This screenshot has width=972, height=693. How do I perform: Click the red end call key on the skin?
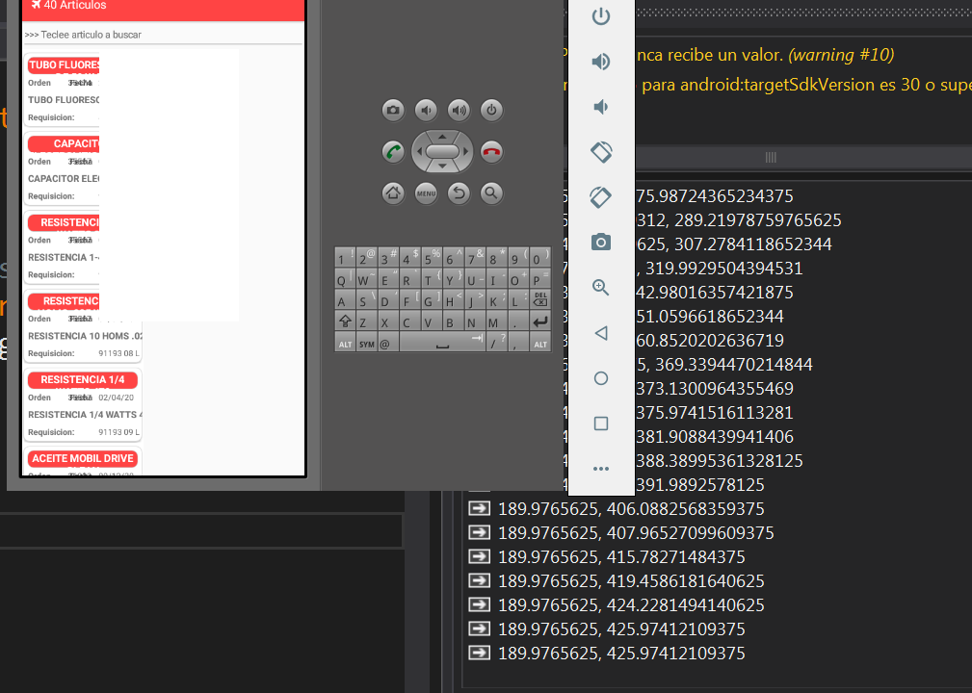point(491,152)
